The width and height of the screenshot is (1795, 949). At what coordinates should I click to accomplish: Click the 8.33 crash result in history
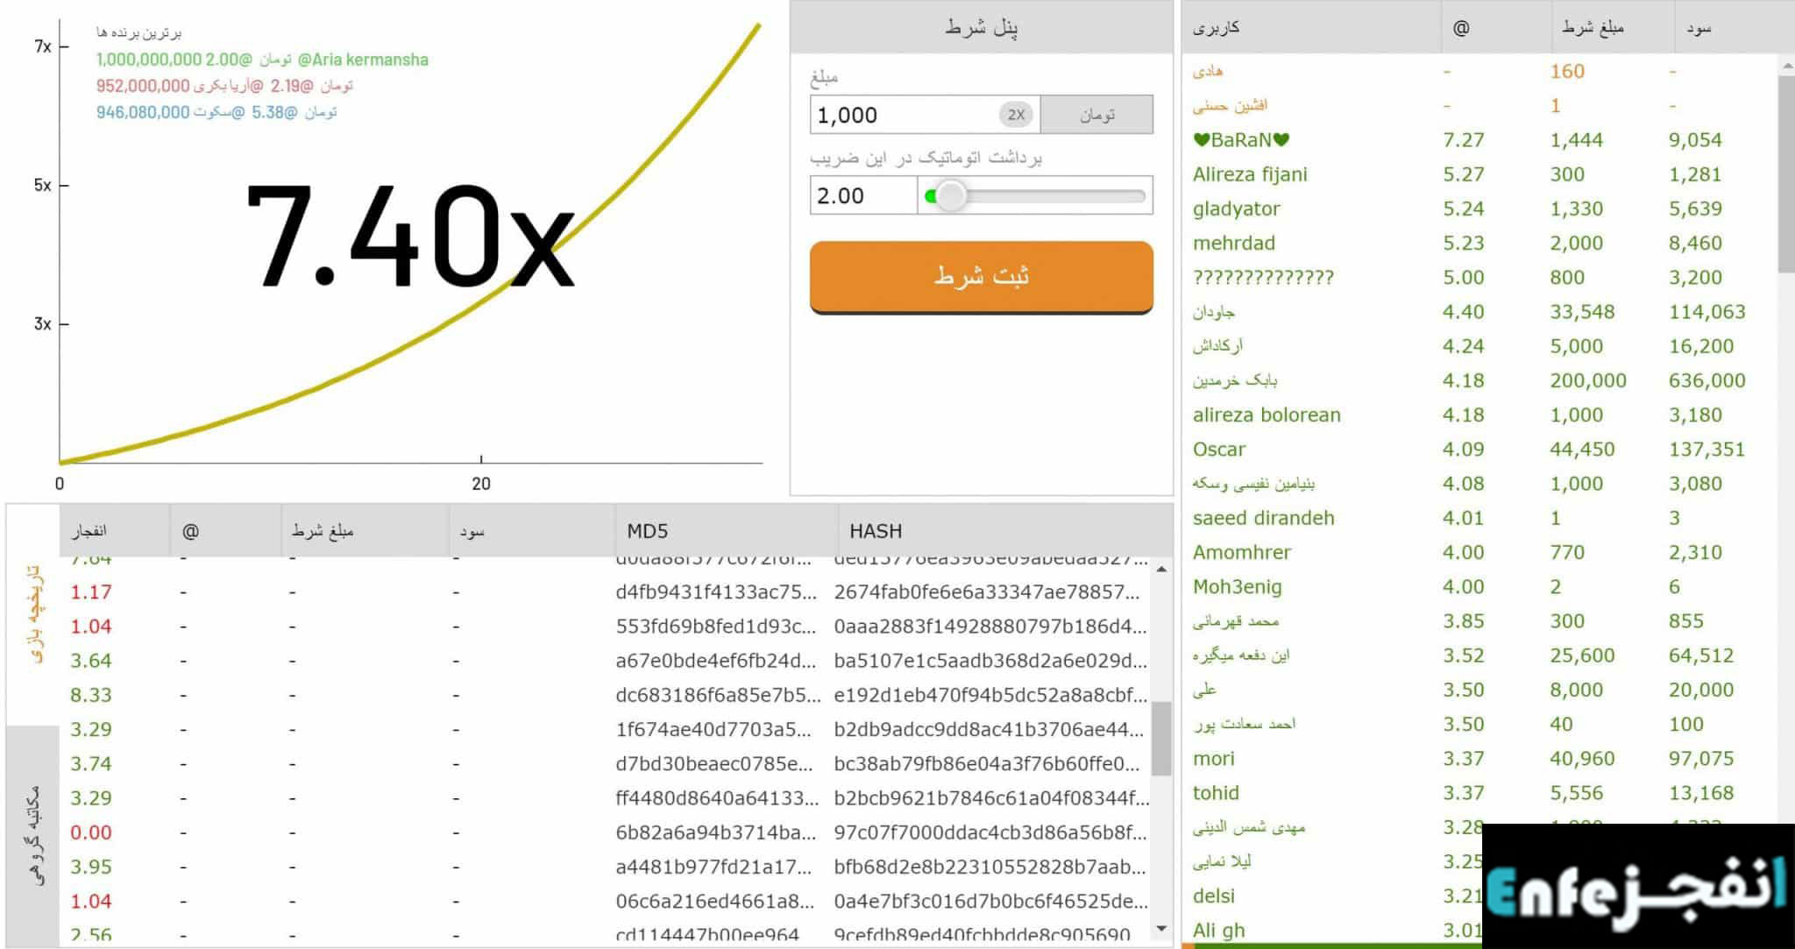91,695
